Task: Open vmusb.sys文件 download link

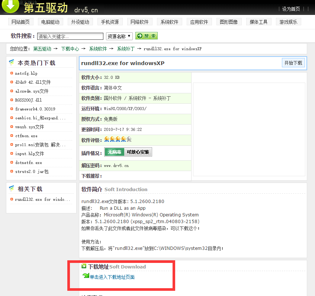Action: pos(30,127)
